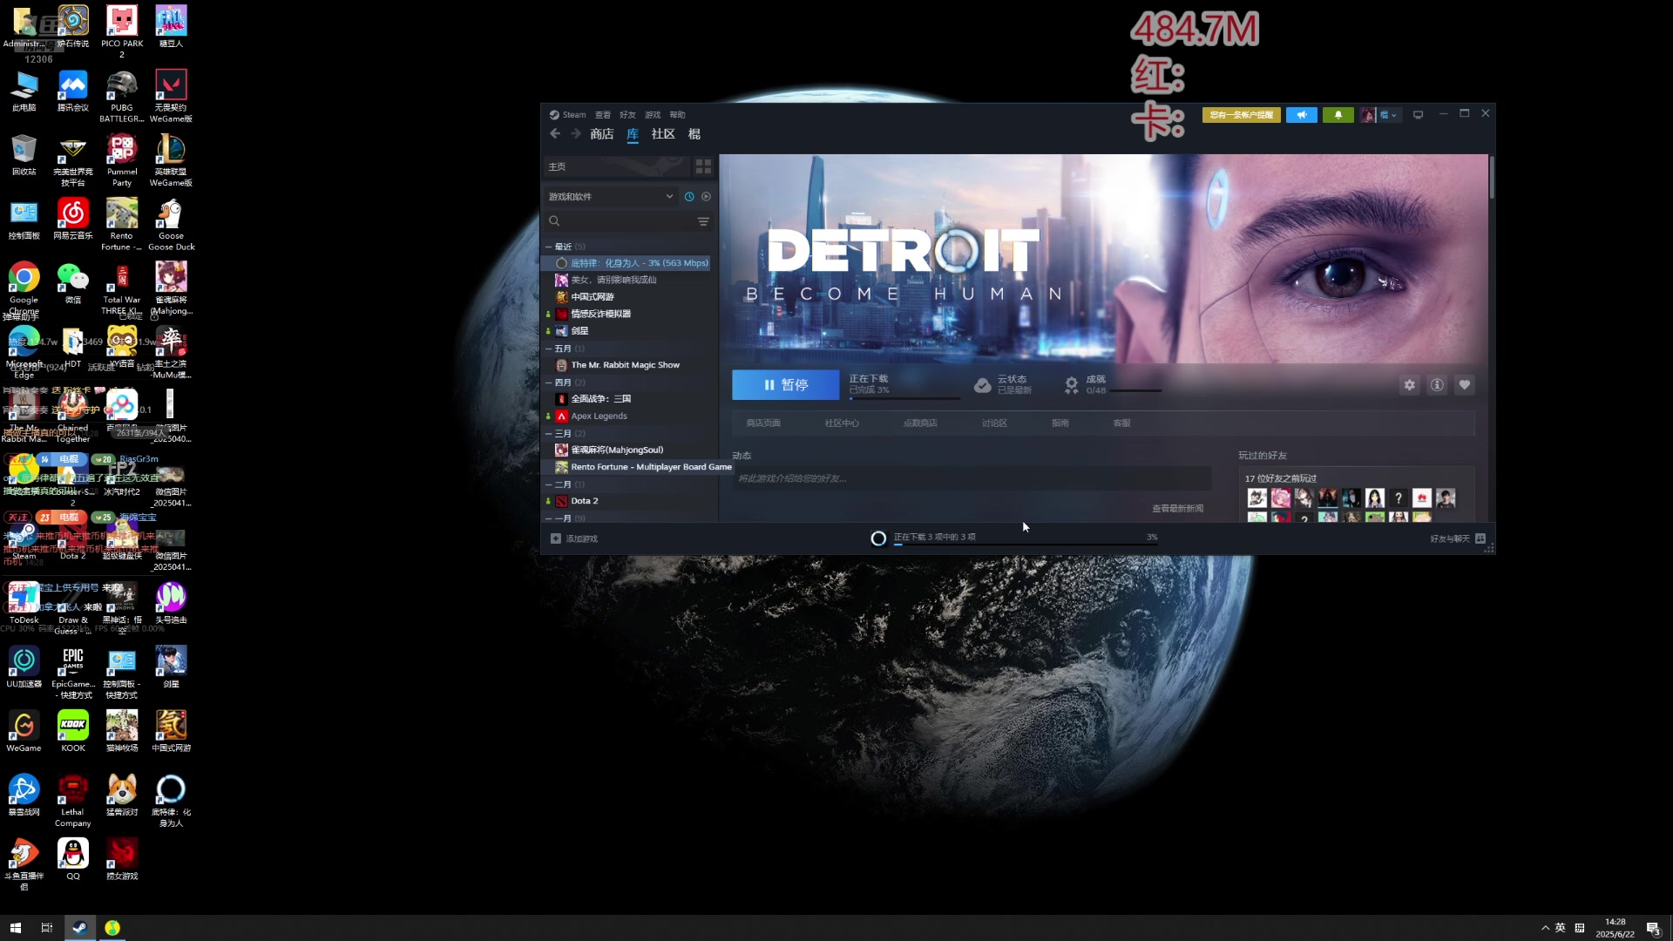This screenshot has width=1673, height=941.
Task: Open the 帮助 menu
Action: coord(677,115)
